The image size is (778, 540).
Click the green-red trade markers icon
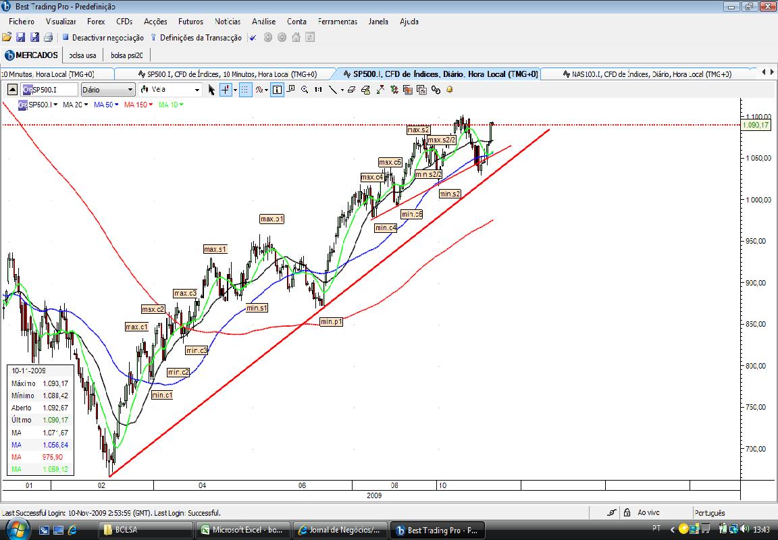click(394, 90)
